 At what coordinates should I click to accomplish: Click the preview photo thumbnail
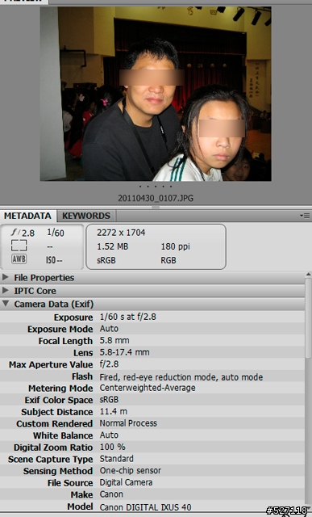156,94
